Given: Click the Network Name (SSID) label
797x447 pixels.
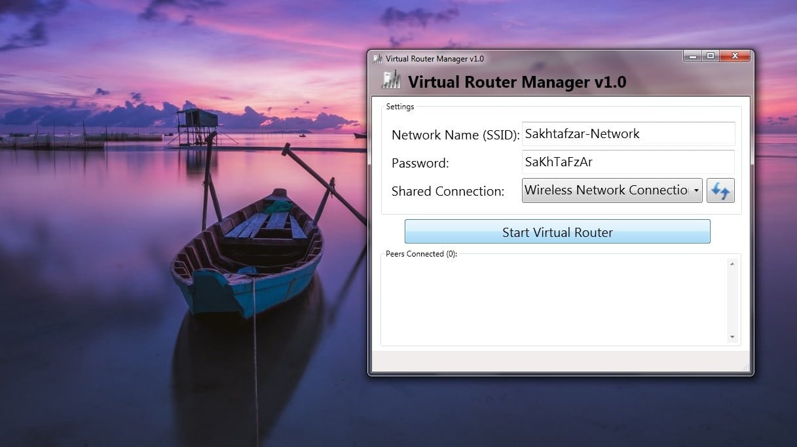Looking at the screenshot, I should click(455, 135).
